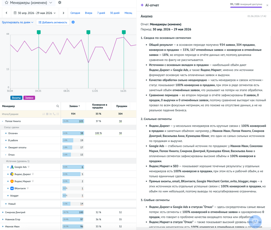Open calendar icon of date range
This screenshot has width=271, height=230.
(15, 13)
